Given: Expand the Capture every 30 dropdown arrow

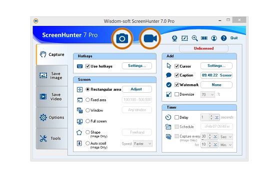Looking at the screenshot, I should (x=215, y=137).
